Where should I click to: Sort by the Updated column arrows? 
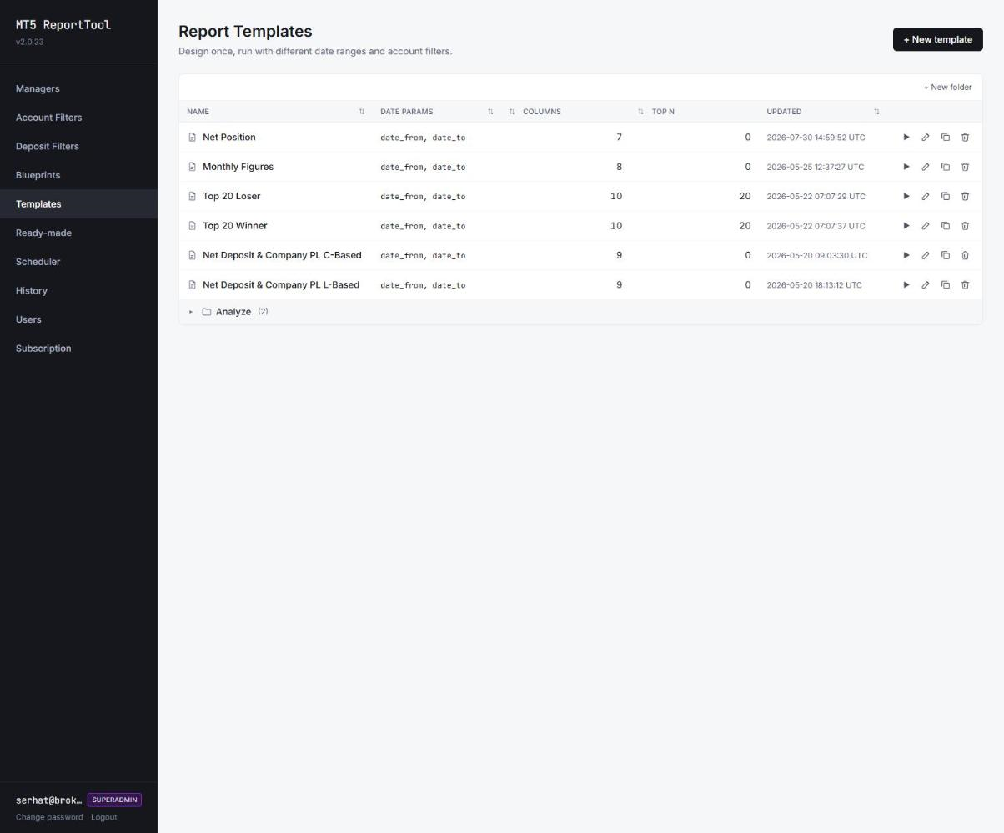pyautogui.click(x=876, y=112)
